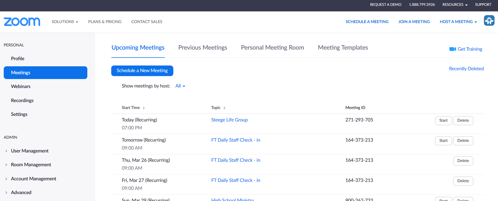
Task: Sort meetings by Start Time arrows
Action: pyautogui.click(x=144, y=108)
